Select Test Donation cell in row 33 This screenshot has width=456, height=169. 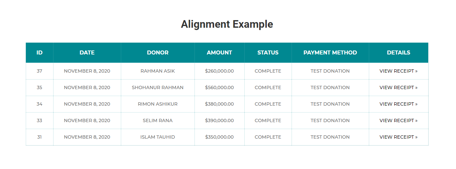tap(330, 120)
